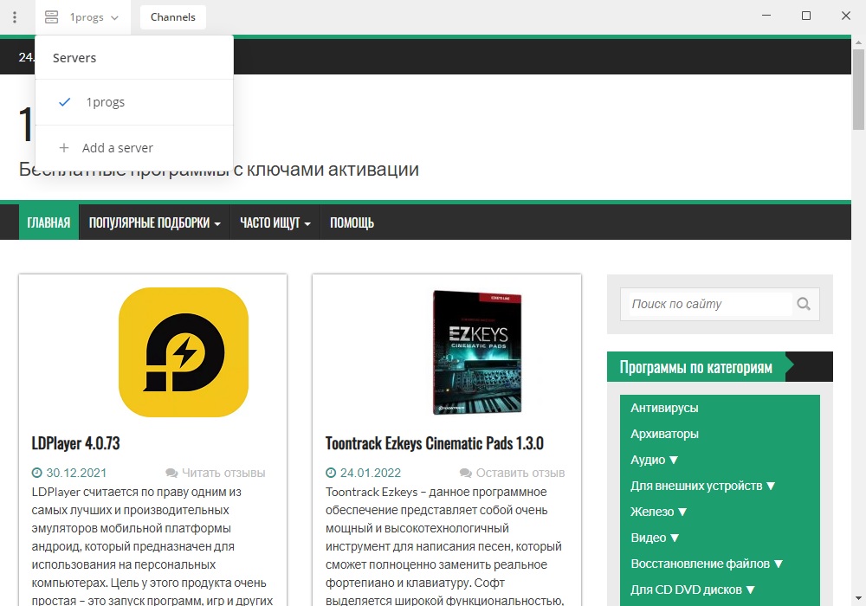
Task: Click the servers stack icon
Action: click(51, 17)
